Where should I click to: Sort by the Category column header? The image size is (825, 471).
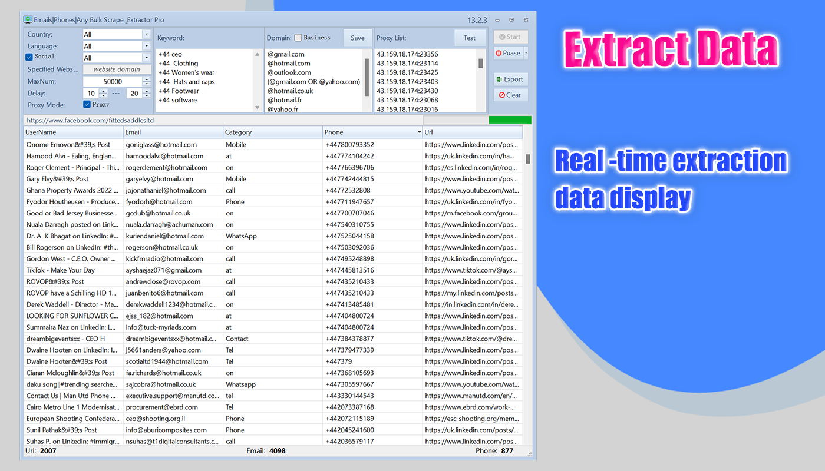[273, 132]
